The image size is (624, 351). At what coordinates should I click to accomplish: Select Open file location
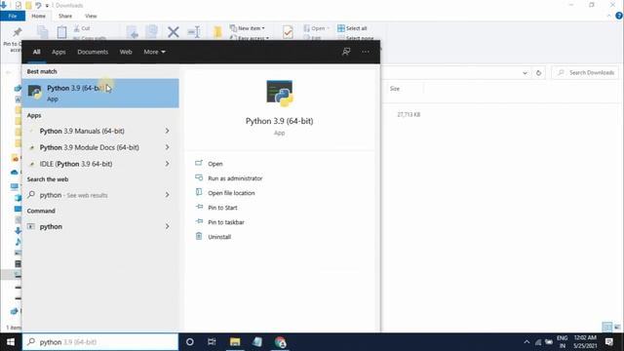coord(231,193)
